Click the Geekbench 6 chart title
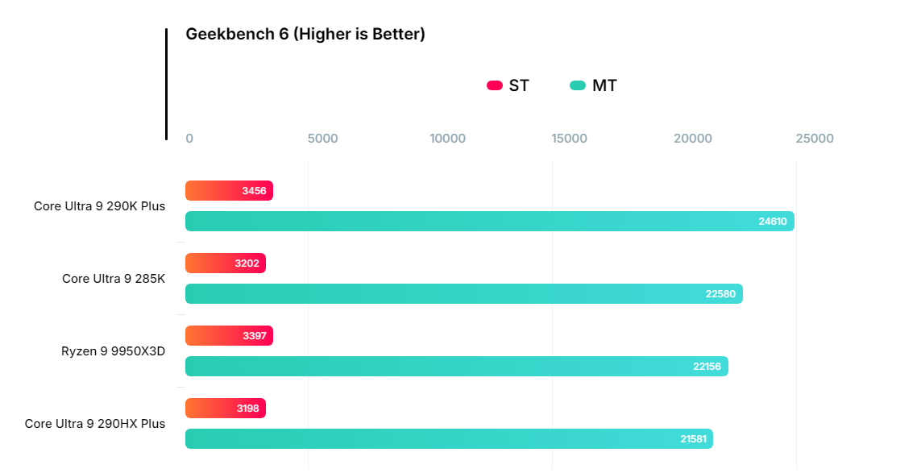Image resolution: width=921 pixels, height=473 pixels. pyautogui.click(x=305, y=34)
